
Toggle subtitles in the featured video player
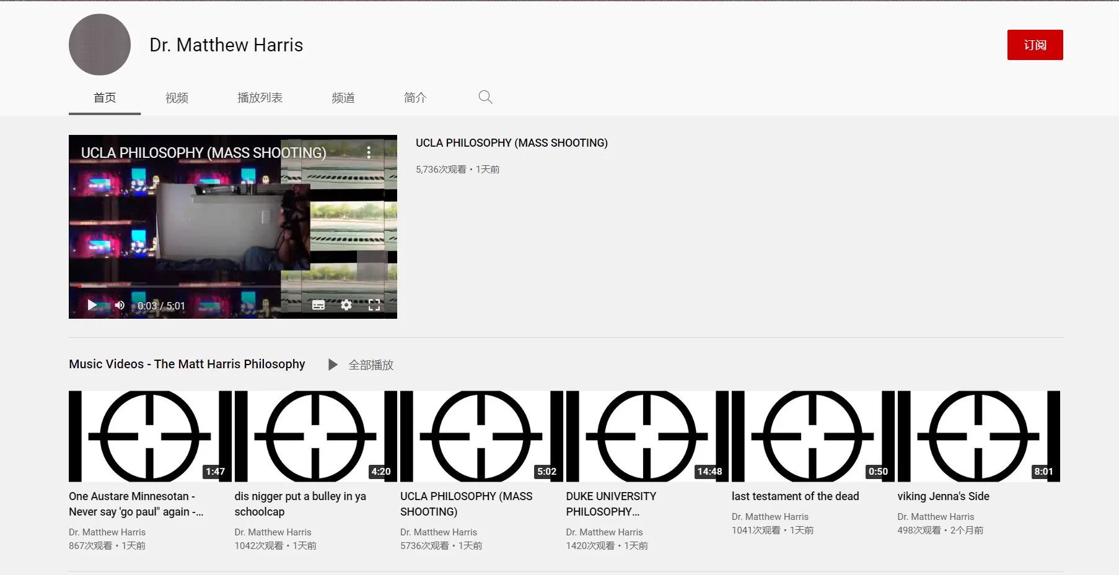[x=318, y=305]
